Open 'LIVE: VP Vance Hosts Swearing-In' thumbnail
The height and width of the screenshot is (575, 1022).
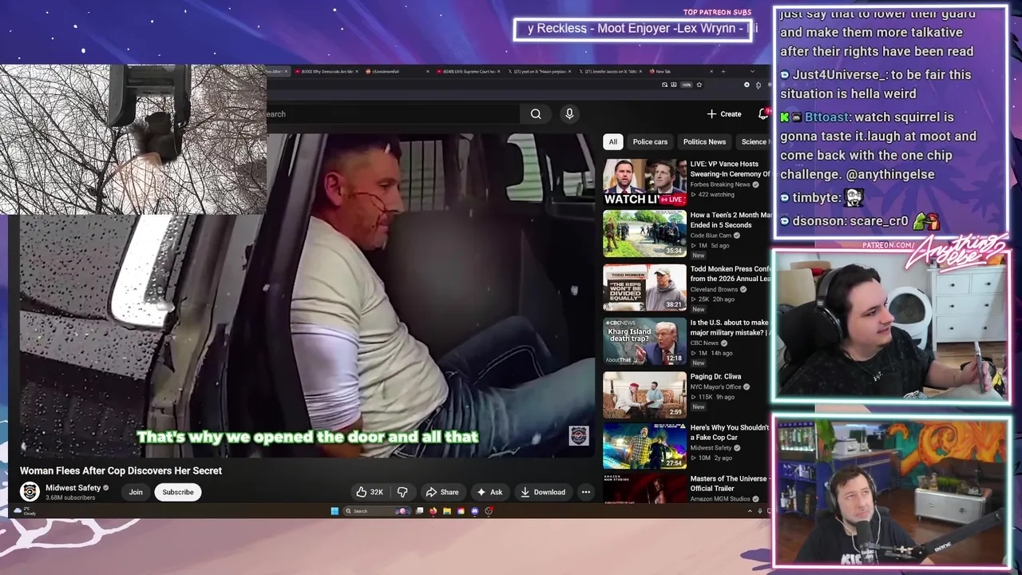[644, 182]
